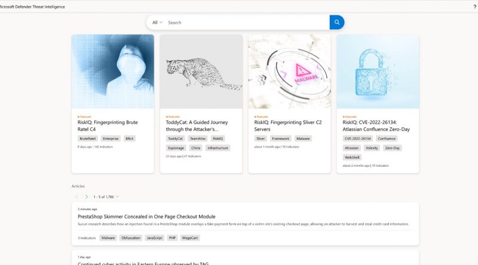The width and height of the screenshot is (478, 265).
Task: Click the Sucuri research description text
Action: coord(243,224)
